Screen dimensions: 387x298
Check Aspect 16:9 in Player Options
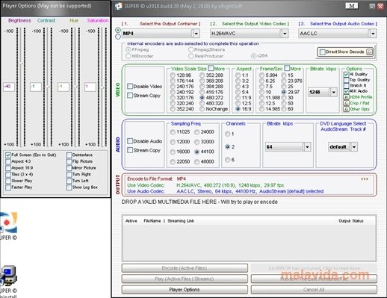[x=8, y=168]
